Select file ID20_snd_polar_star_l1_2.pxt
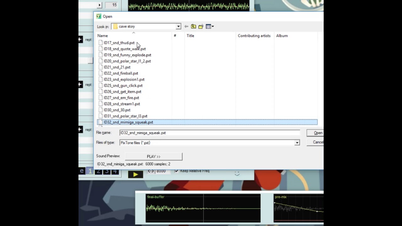The image size is (402, 226). coord(127,61)
